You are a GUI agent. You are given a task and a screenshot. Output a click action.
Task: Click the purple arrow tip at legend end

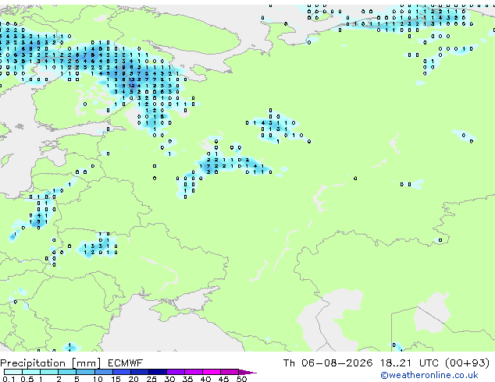(x=247, y=372)
